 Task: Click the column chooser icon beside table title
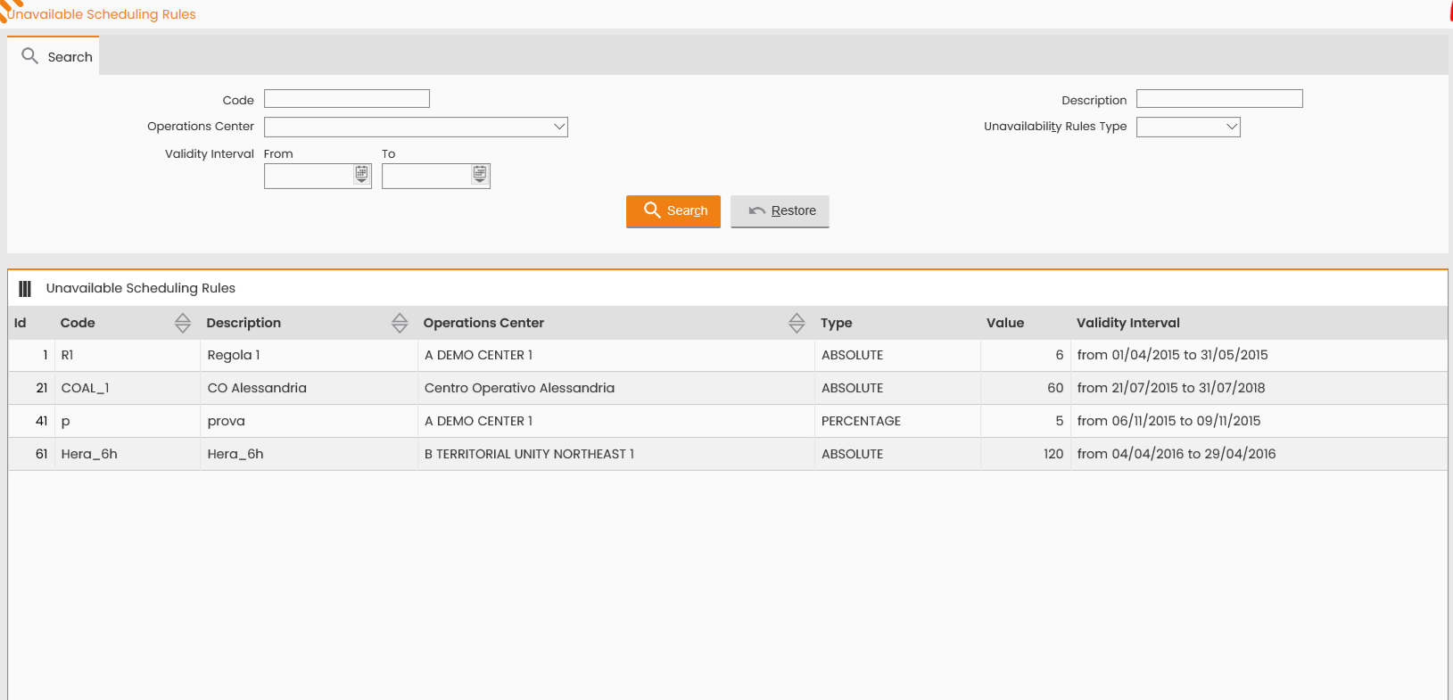(x=25, y=289)
